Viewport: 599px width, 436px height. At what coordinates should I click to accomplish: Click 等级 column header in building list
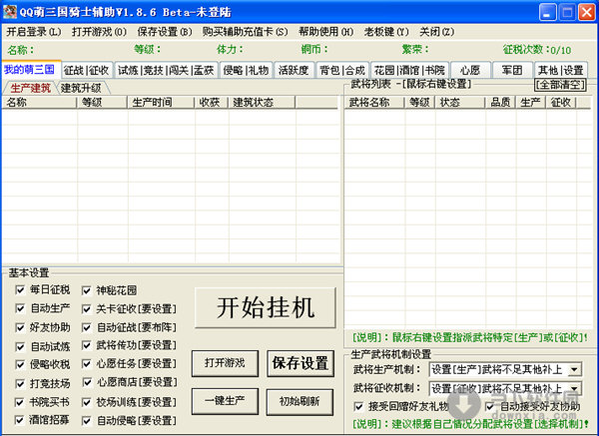point(103,103)
